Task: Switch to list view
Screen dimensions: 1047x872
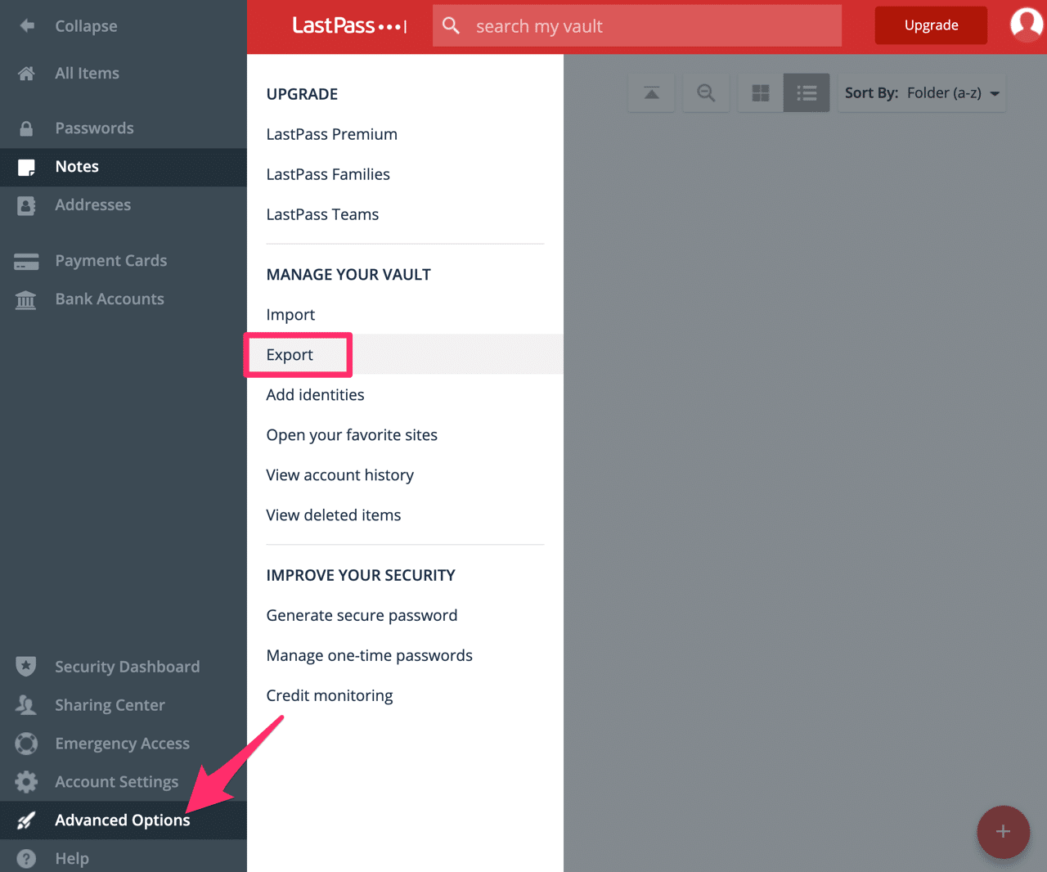Action: tap(807, 92)
